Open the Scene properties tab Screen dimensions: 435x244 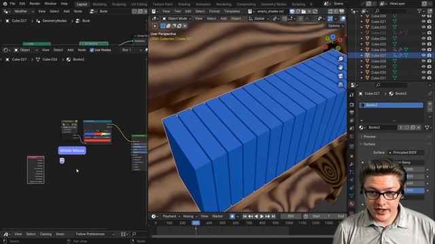(352, 129)
